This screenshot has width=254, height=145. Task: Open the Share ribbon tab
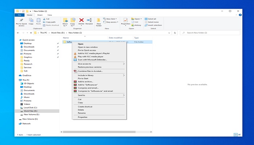click(40, 15)
